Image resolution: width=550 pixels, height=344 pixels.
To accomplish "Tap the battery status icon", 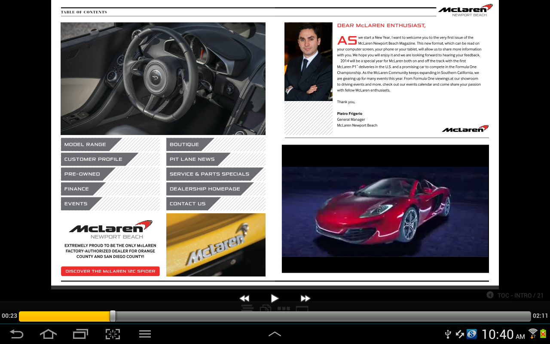I will pyautogui.click(x=544, y=334).
